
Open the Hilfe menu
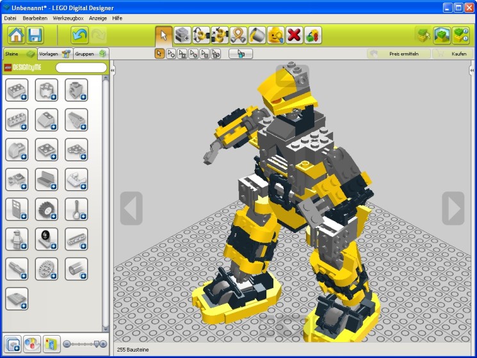(x=117, y=18)
